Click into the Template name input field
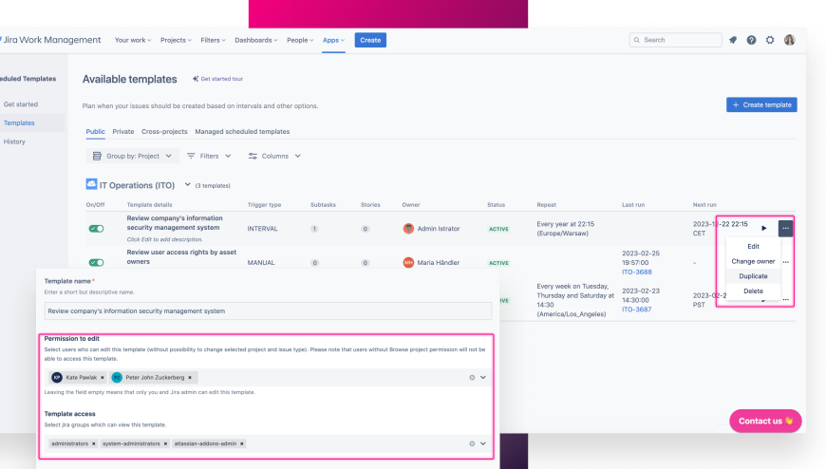826x469 pixels. [268, 310]
